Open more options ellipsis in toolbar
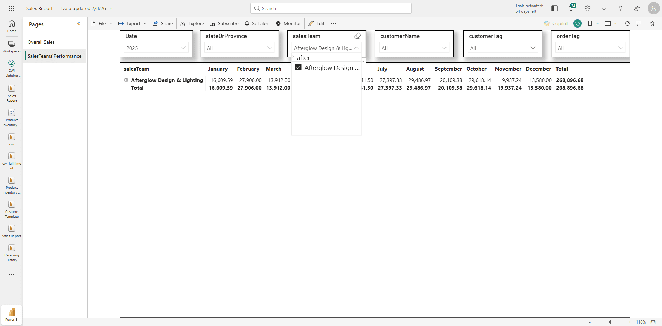The height and width of the screenshot is (326, 662). pyautogui.click(x=333, y=23)
